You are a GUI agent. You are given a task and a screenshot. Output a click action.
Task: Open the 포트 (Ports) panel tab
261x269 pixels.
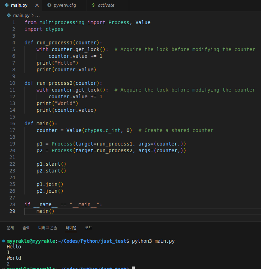[x=89, y=227]
